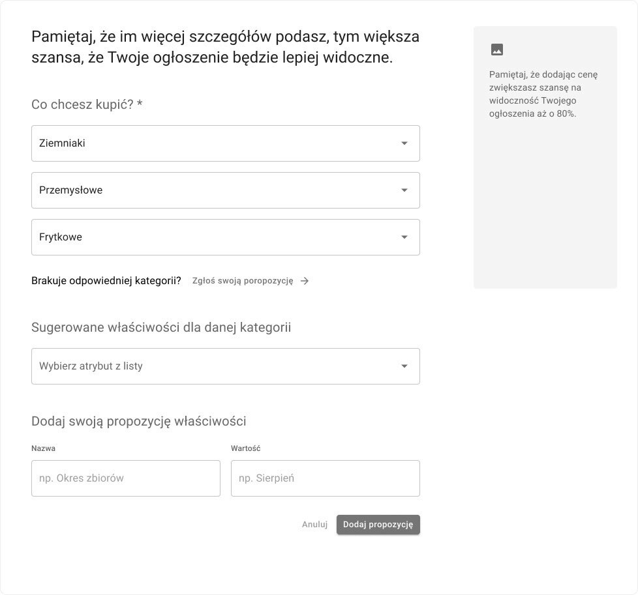
Task: Click the arrow in Wybierz atrybut z listy
Action: 404,366
